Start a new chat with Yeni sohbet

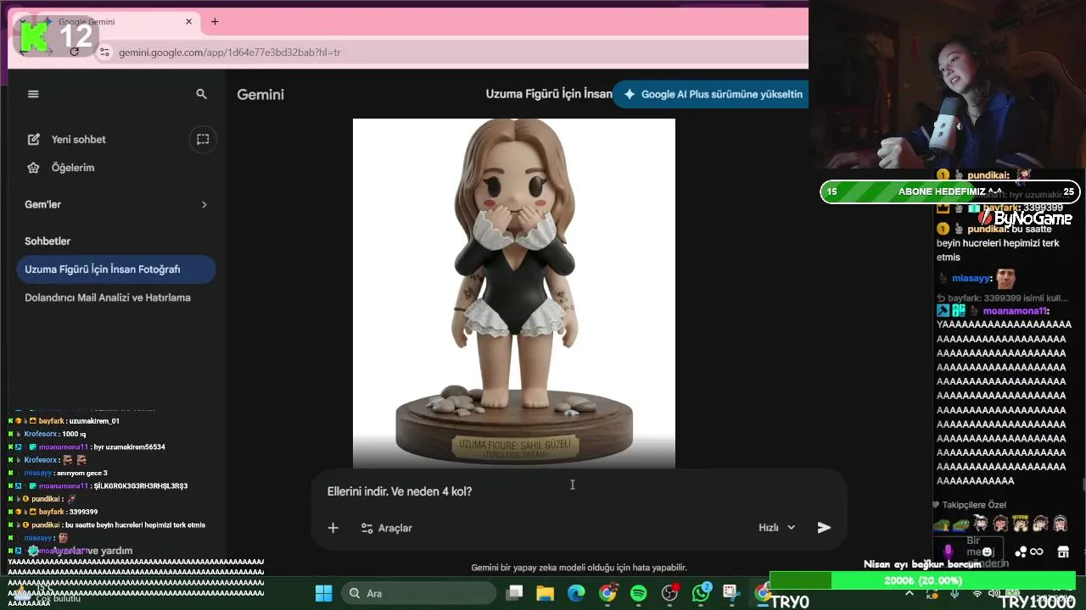tap(78, 139)
